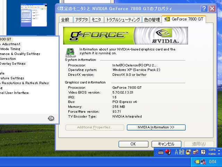The width and height of the screenshot is (222, 167).
Task: Toggle CAPS lock on language bar
Action: [x=212, y=150]
